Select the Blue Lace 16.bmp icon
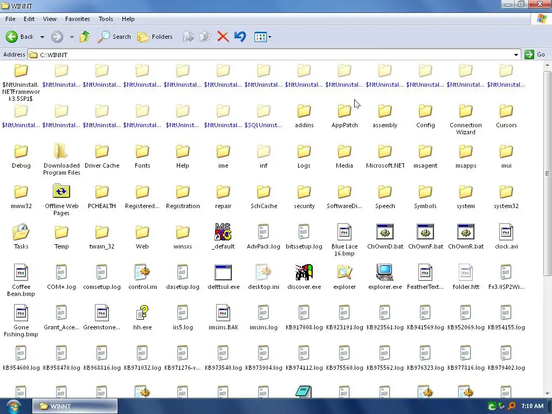This screenshot has width=552, height=414. click(x=344, y=232)
